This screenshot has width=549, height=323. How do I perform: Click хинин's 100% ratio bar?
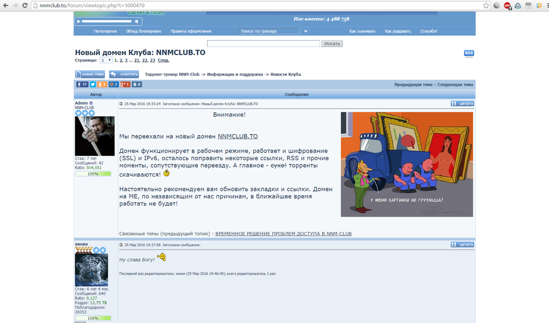93,318
